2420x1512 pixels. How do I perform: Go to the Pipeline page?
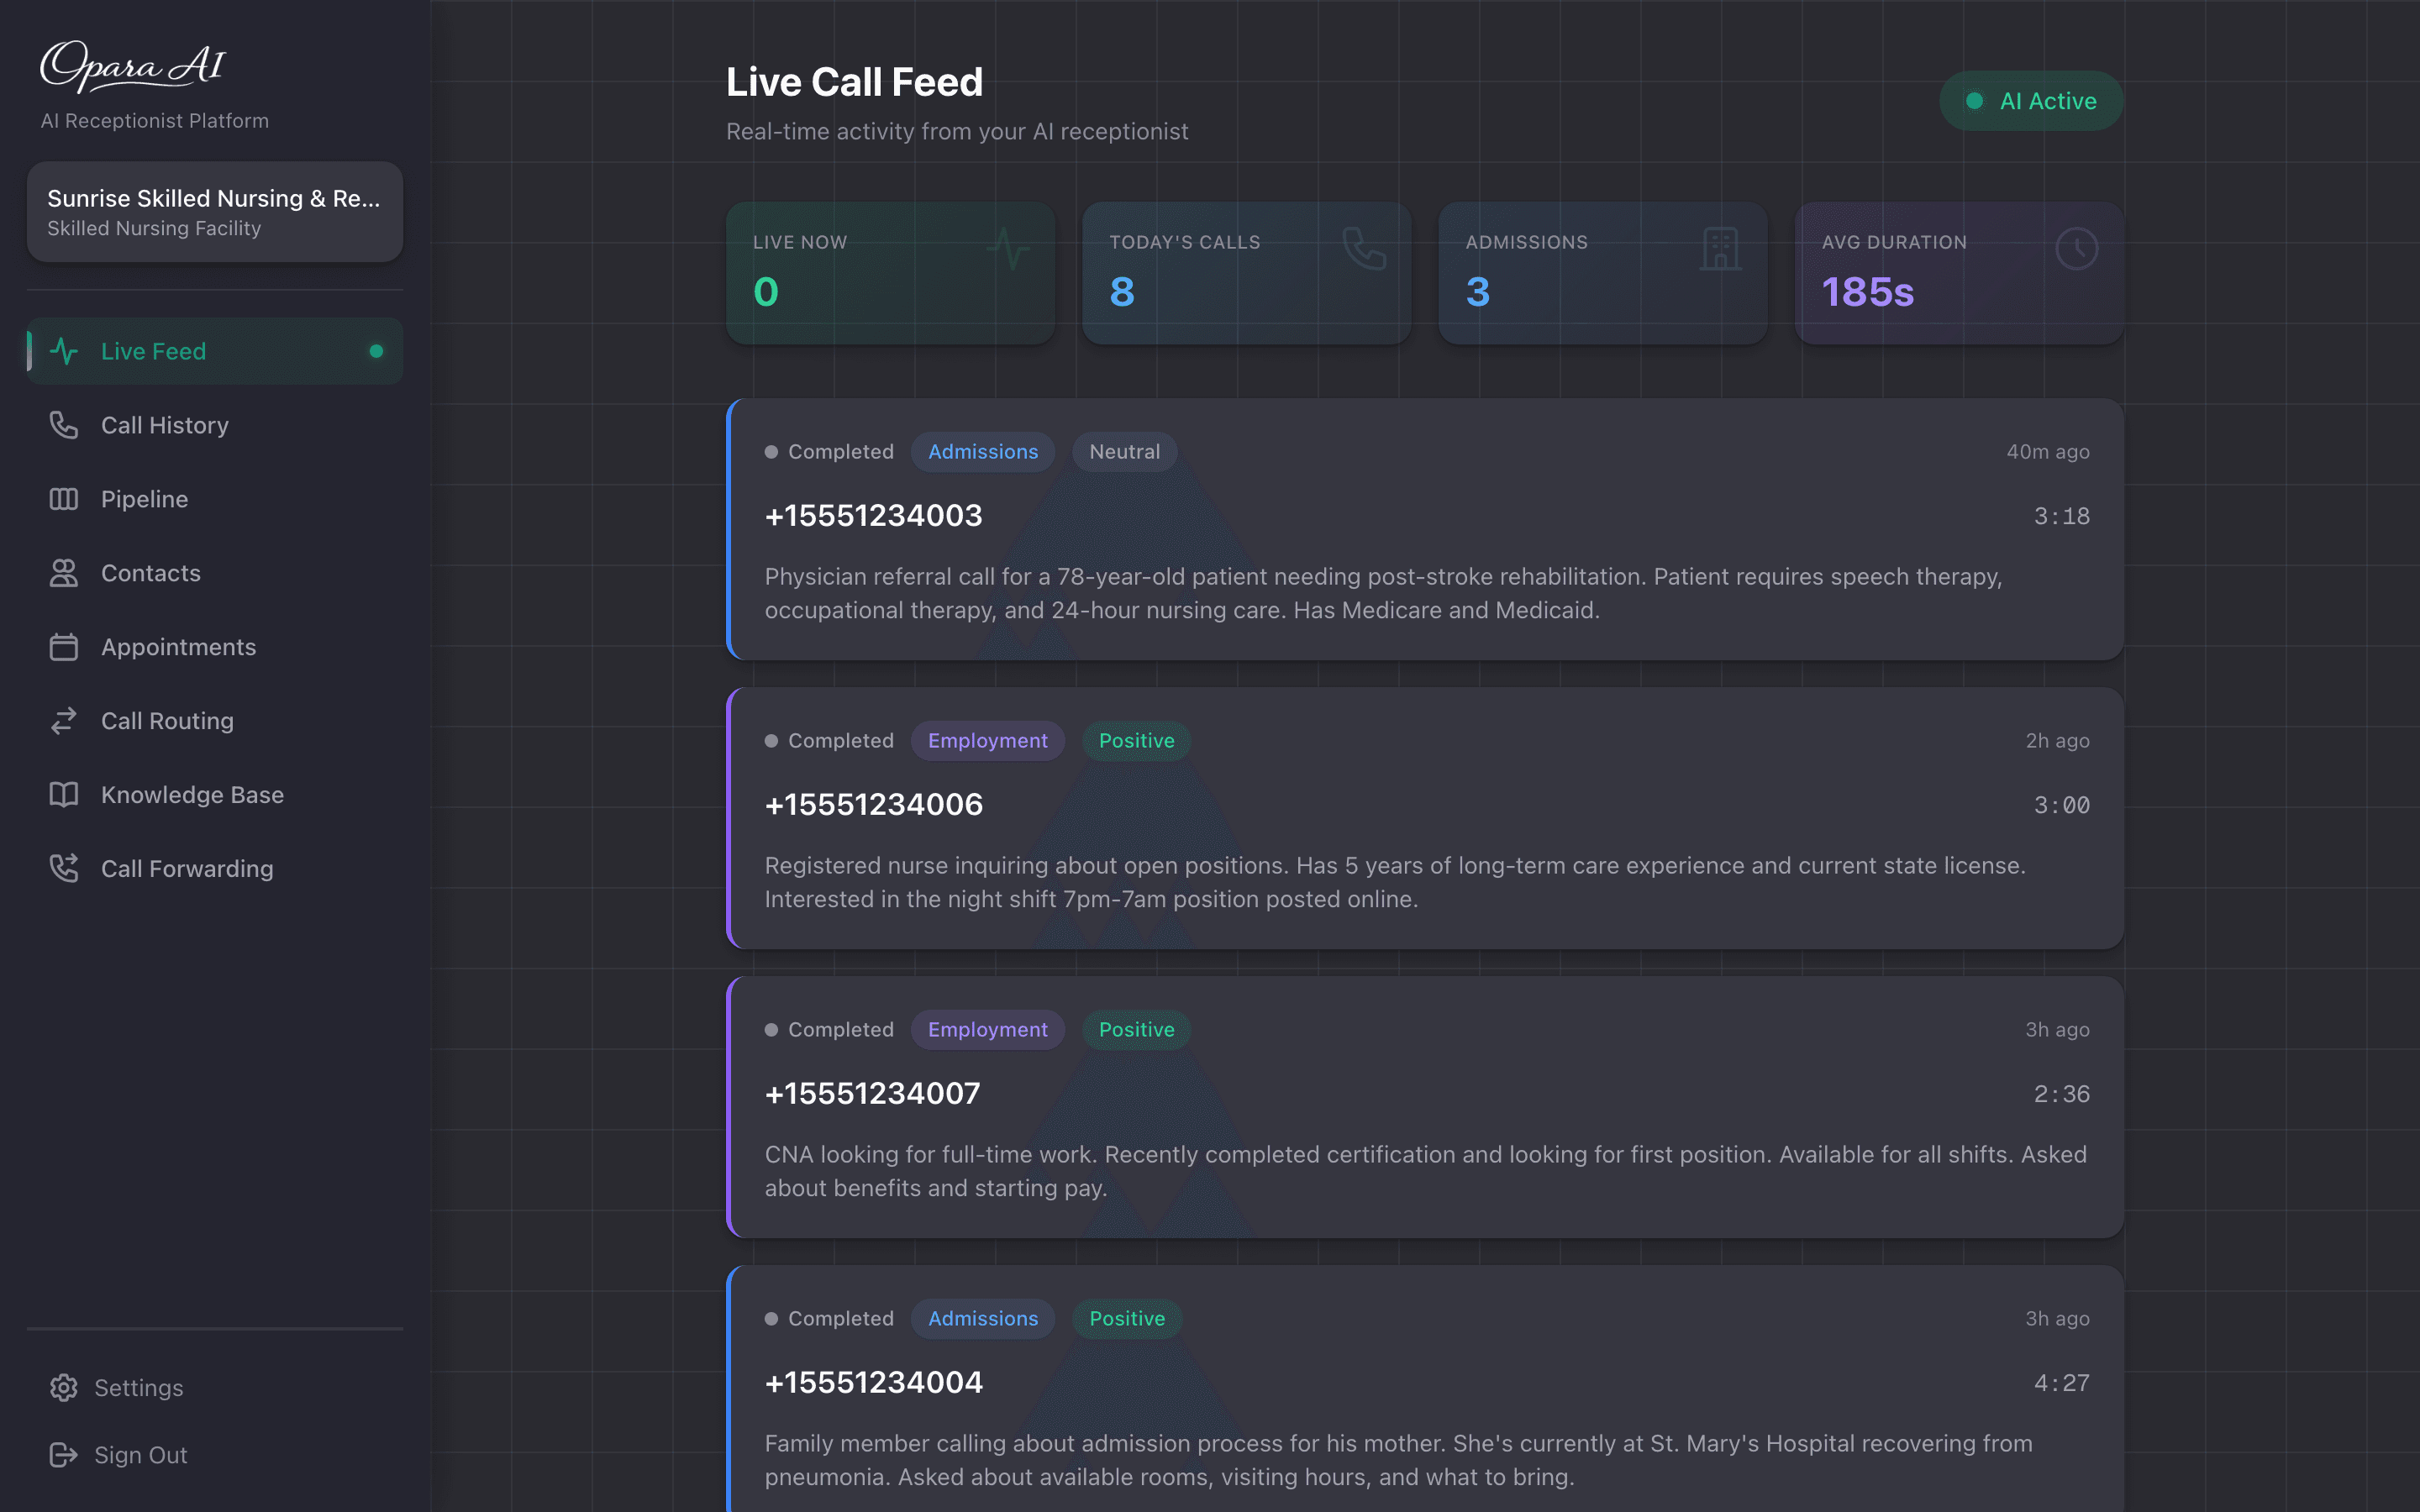pyautogui.click(x=215, y=499)
